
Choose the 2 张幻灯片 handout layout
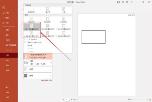coord(47,20)
